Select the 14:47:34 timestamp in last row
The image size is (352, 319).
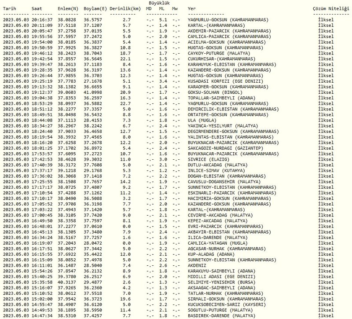(x=43, y=317)
